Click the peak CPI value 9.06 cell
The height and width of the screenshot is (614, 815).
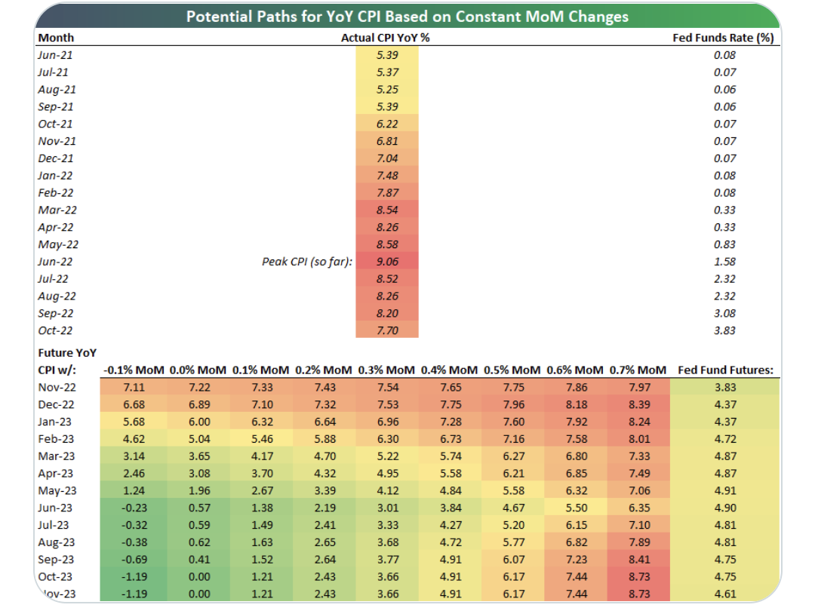coord(386,262)
